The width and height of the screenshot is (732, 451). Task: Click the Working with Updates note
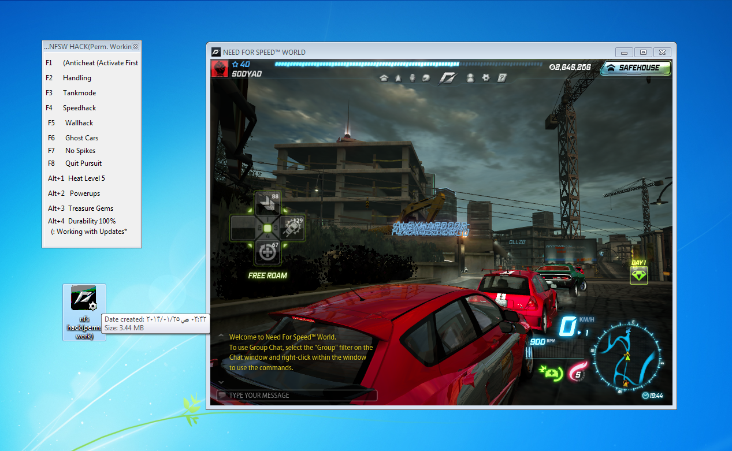click(x=89, y=232)
